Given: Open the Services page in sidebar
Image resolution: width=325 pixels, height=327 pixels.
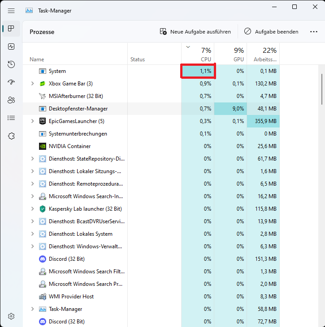Looking at the screenshot, I should click(x=11, y=136).
